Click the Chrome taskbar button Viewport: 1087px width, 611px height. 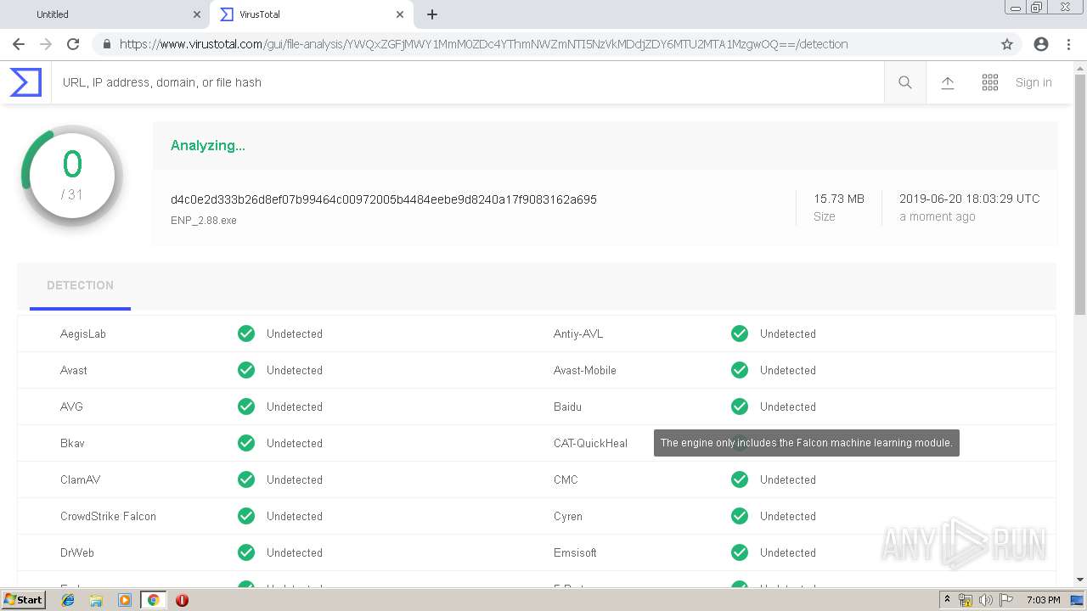(153, 600)
